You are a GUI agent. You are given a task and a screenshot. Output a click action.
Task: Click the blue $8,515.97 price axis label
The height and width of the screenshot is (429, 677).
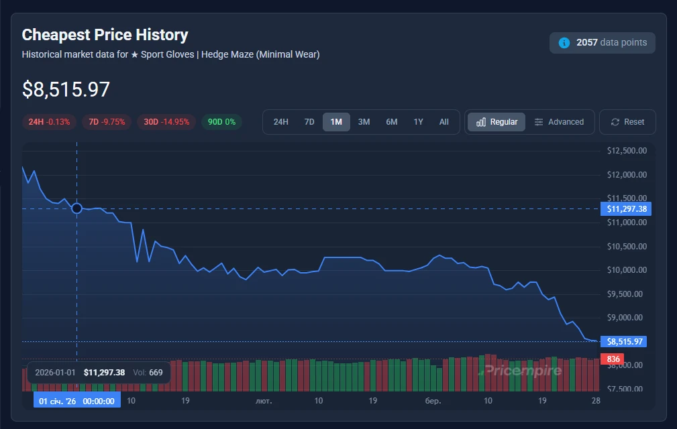624,342
